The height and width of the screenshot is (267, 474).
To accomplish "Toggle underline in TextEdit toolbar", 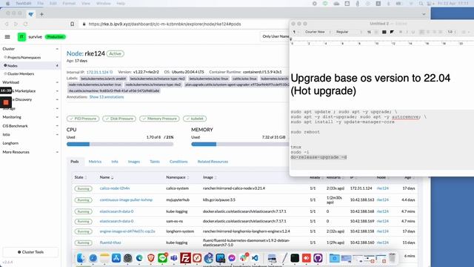I will click(x=413, y=32).
